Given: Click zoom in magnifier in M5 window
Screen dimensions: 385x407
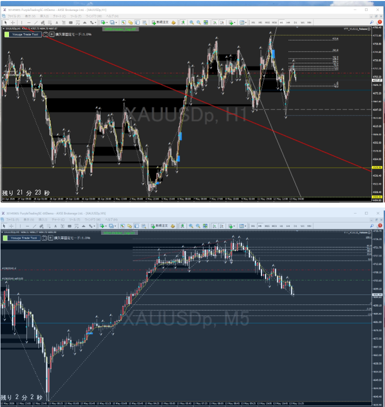Looking at the screenshot, I should click(x=191, y=226).
